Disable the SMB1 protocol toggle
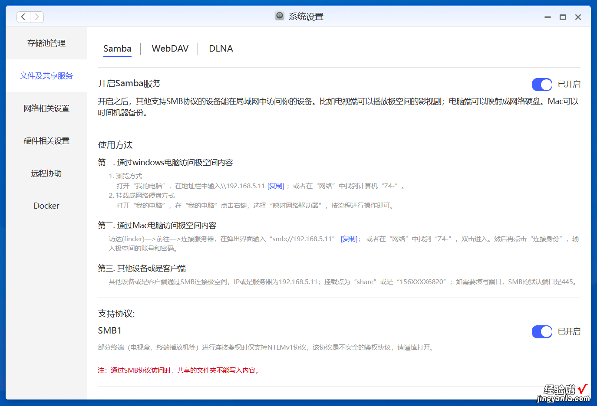Image resolution: width=597 pixels, height=406 pixels. tap(542, 331)
